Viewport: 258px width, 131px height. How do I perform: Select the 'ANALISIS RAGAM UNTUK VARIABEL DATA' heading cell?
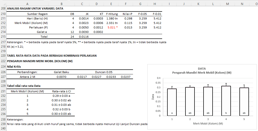(35, 8)
